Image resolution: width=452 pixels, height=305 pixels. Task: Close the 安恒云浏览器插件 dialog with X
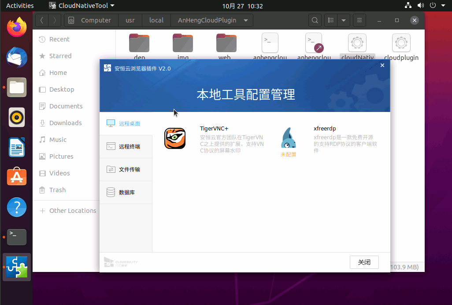(382, 65)
